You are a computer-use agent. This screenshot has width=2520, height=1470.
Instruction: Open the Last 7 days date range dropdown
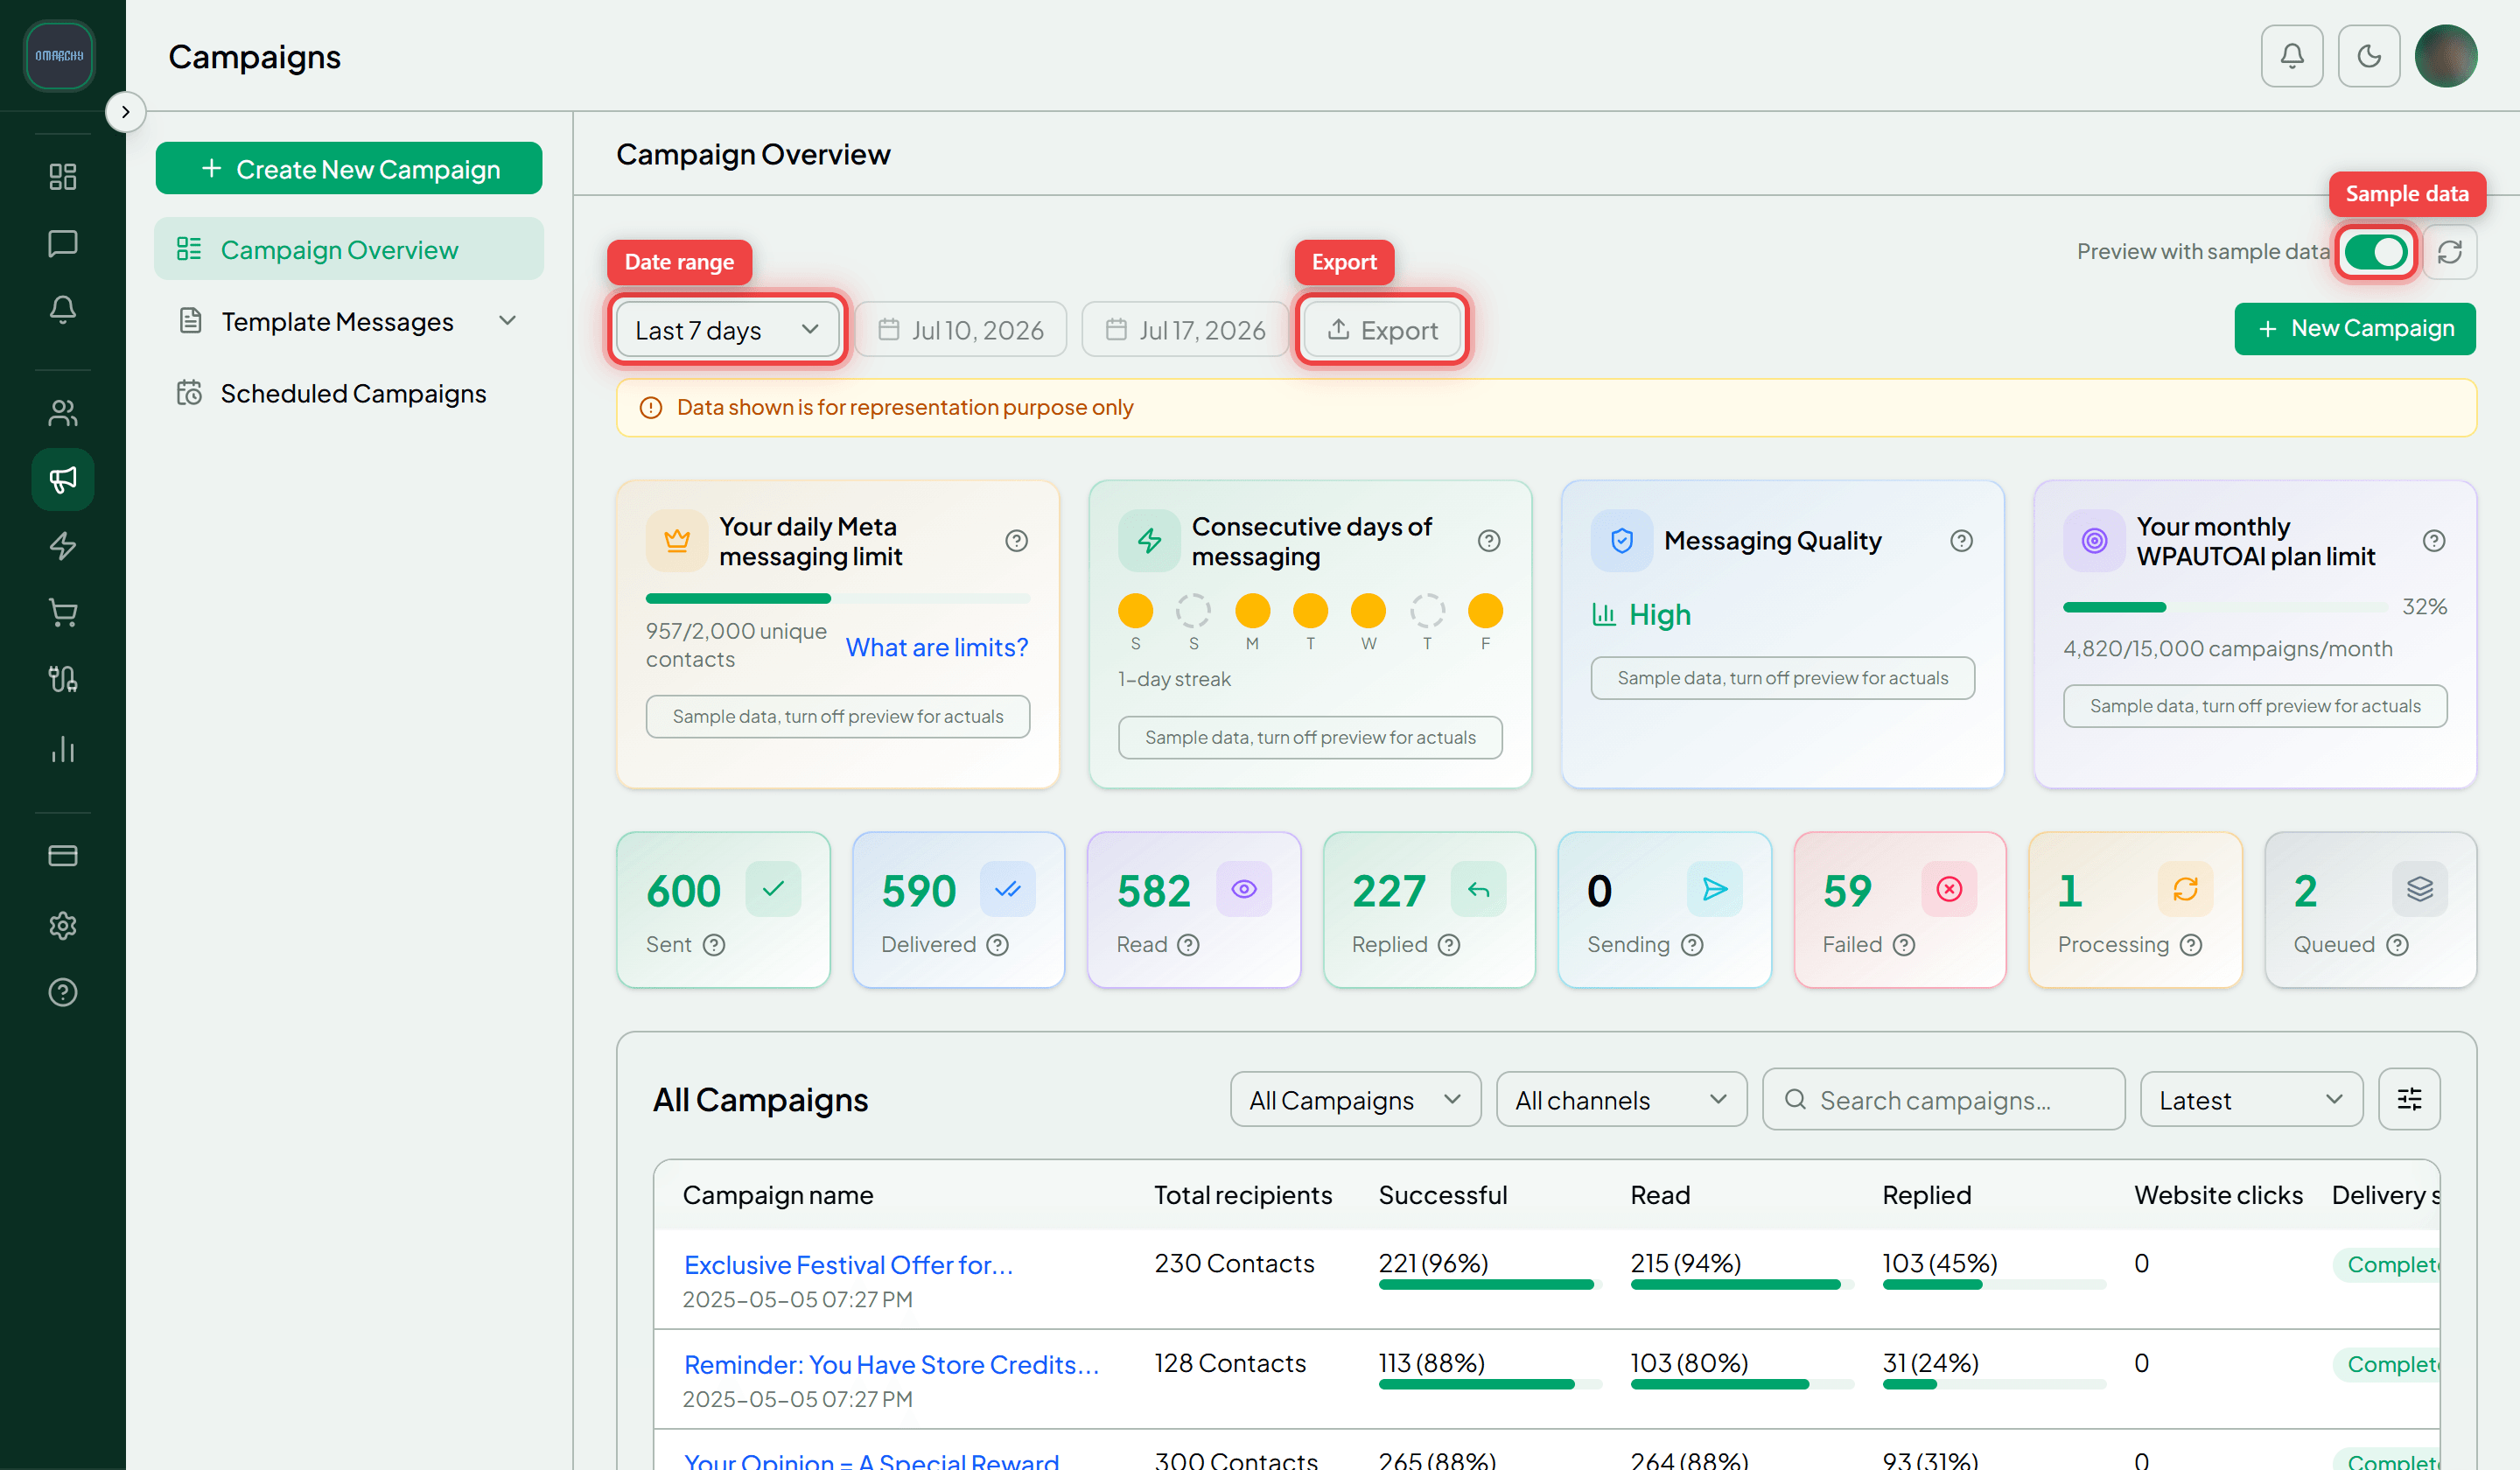pyautogui.click(x=727, y=330)
